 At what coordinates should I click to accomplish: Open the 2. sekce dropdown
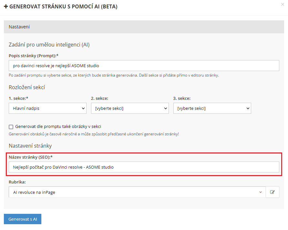coord(130,109)
